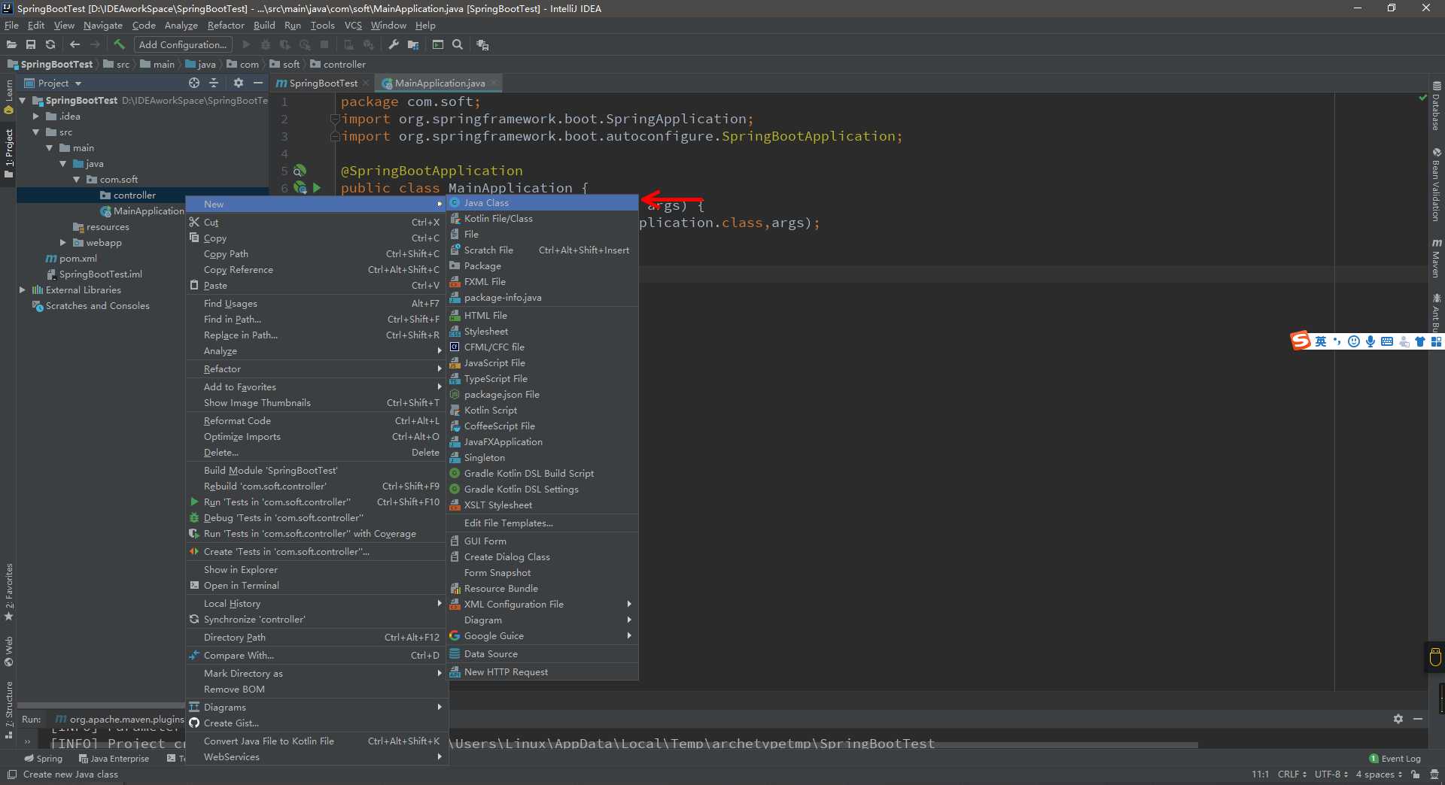Open the UTF-8 encoding dropdown
The image size is (1445, 785).
pyautogui.click(x=1331, y=774)
